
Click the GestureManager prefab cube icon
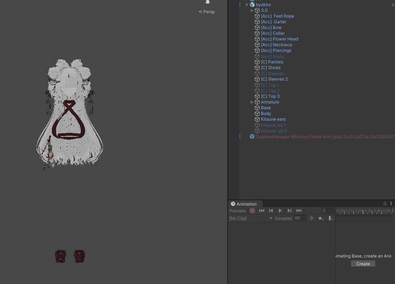(x=252, y=137)
